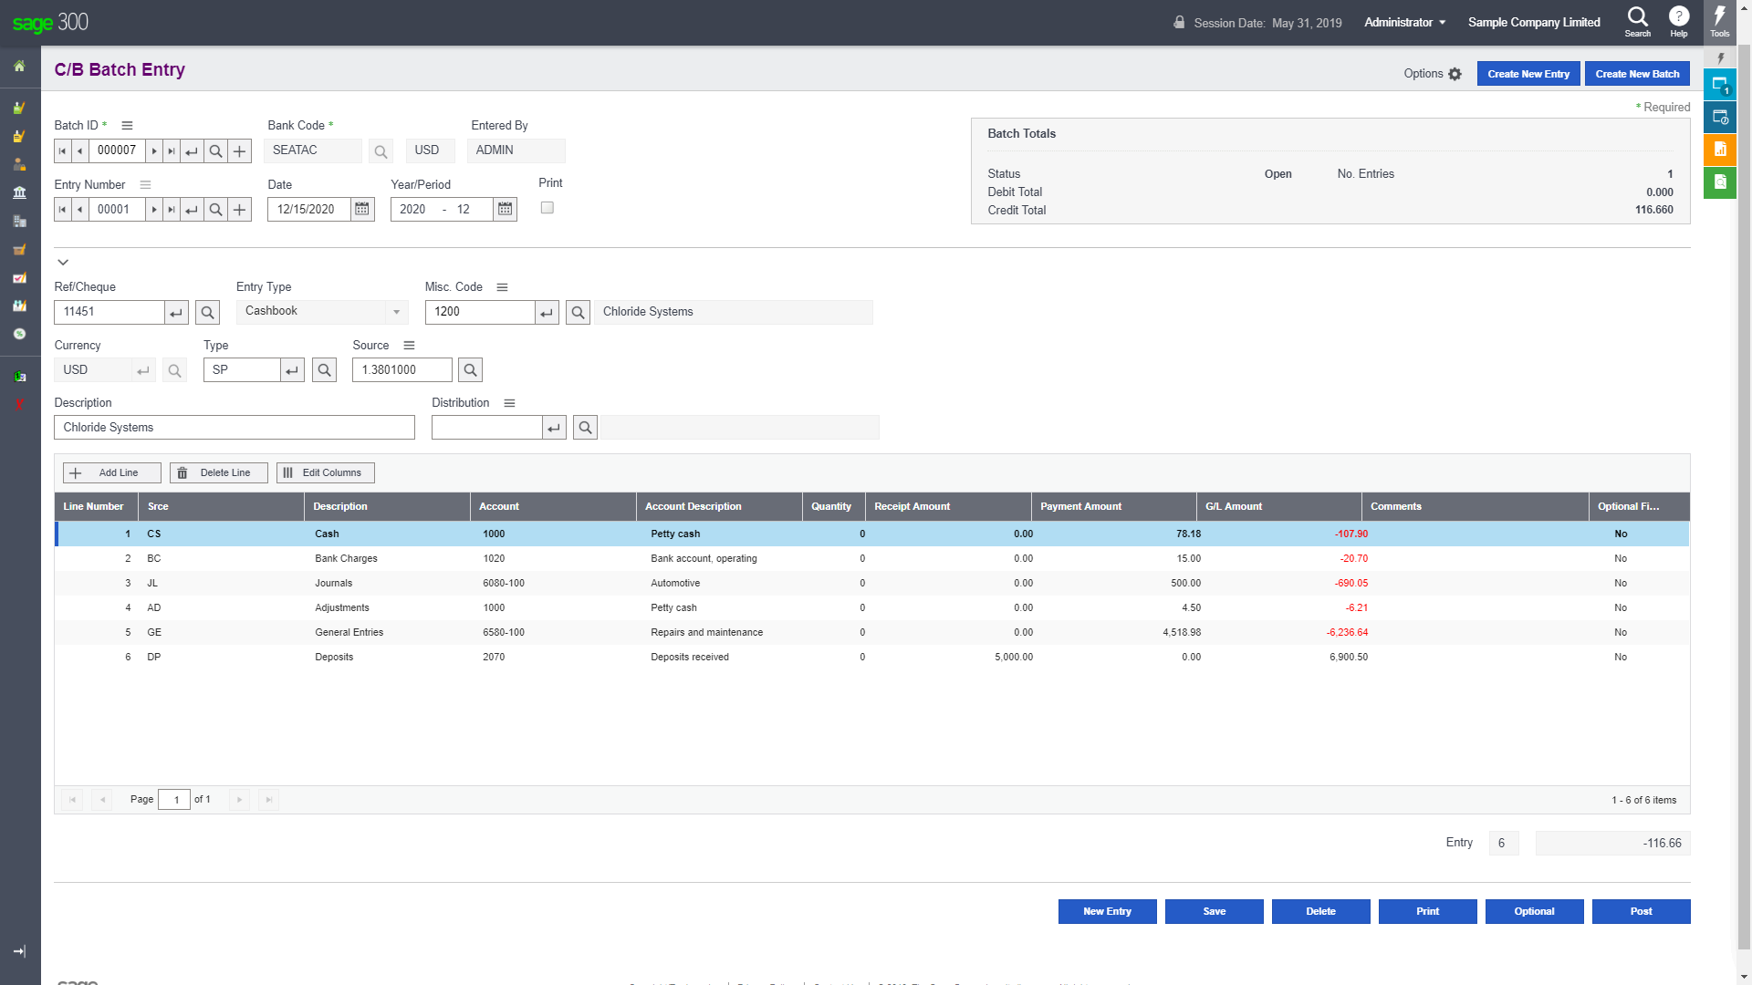Open the Options gear icon
Image resolution: width=1752 pixels, height=985 pixels.
pyautogui.click(x=1455, y=75)
